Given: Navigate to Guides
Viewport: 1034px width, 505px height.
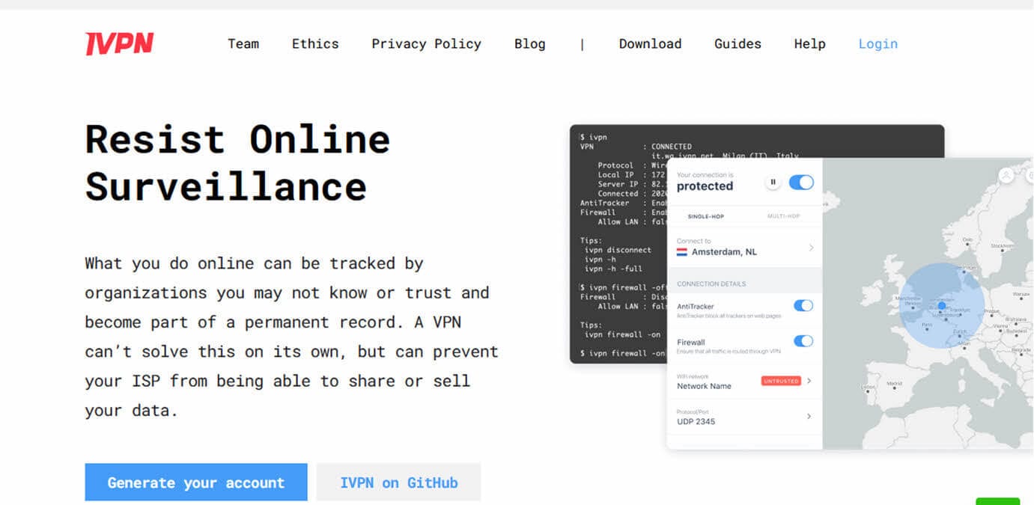Looking at the screenshot, I should tap(738, 44).
